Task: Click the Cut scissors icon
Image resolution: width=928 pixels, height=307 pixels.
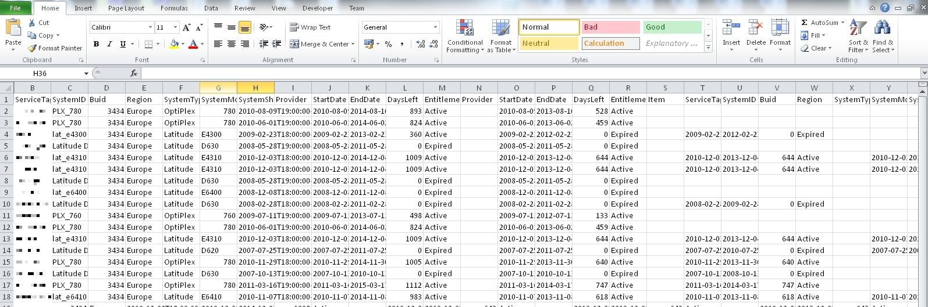Action: (31, 23)
